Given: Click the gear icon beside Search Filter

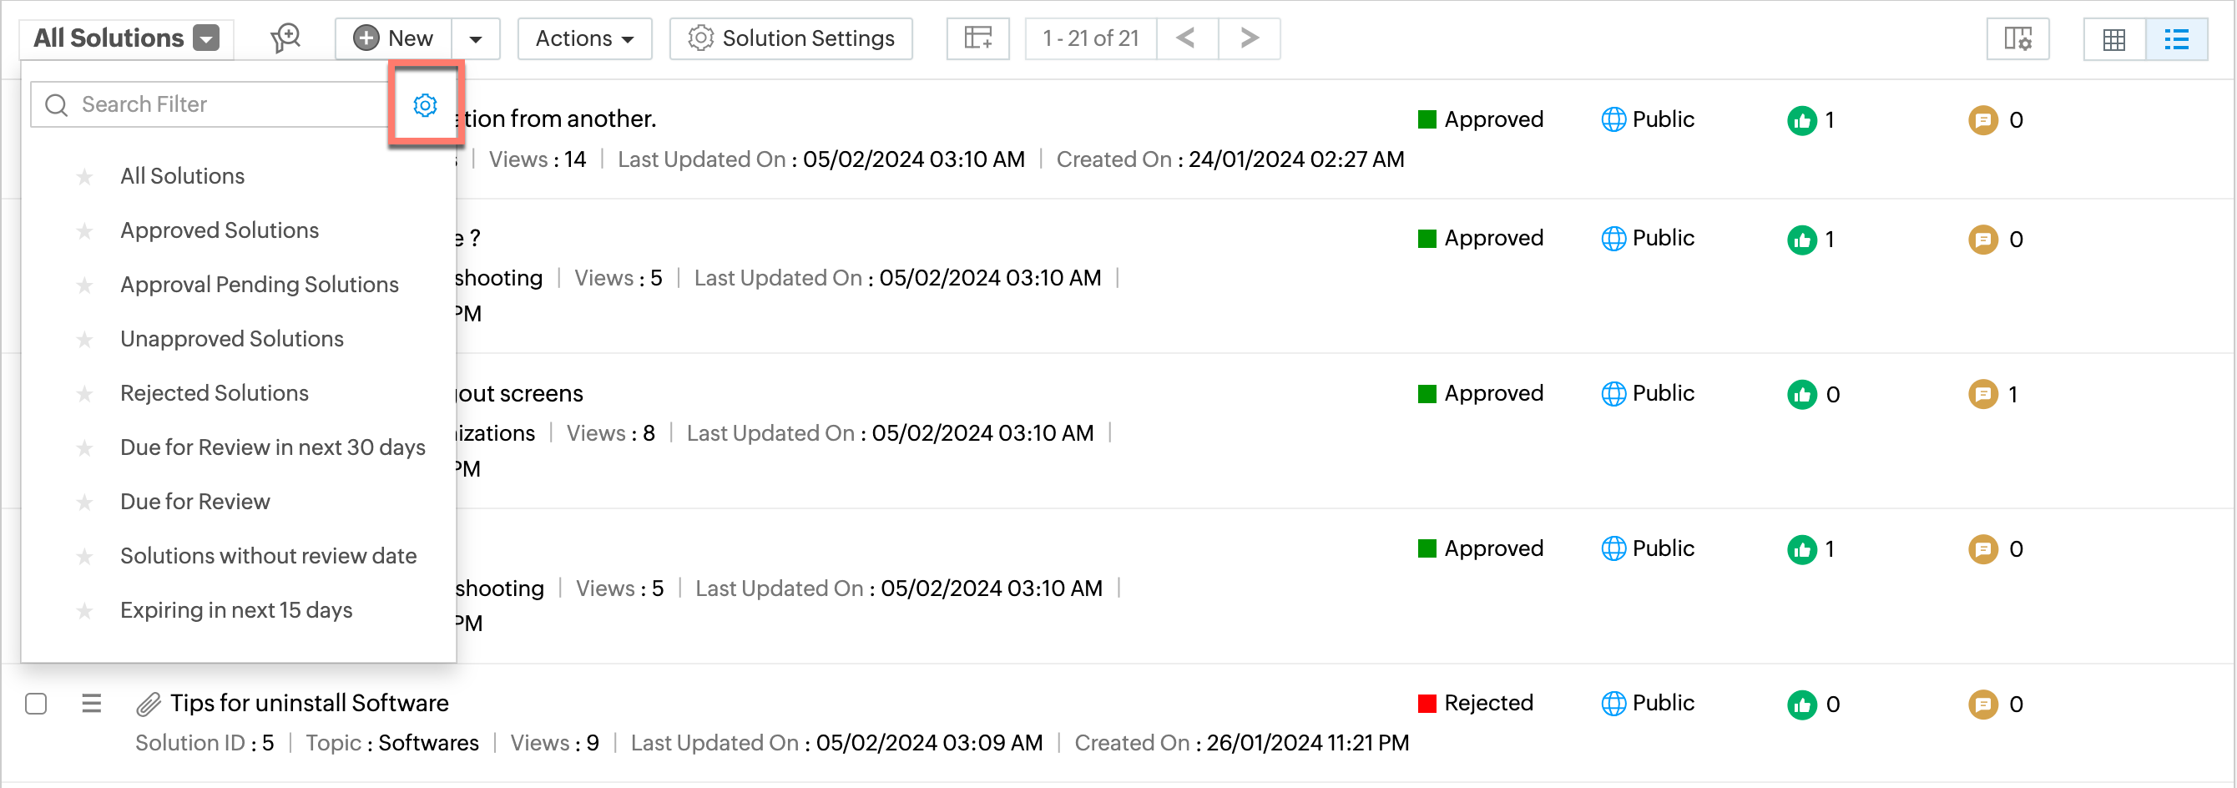Looking at the screenshot, I should [x=425, y=105].
